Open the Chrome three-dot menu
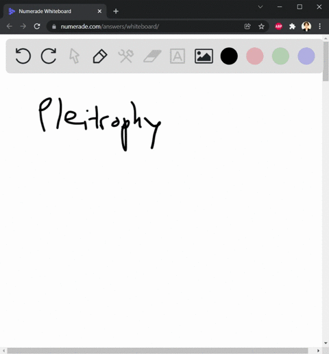The width and height of the screenshot is (329, 354). pos(320,26)
